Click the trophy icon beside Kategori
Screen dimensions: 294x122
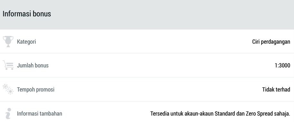coord(8,41)
